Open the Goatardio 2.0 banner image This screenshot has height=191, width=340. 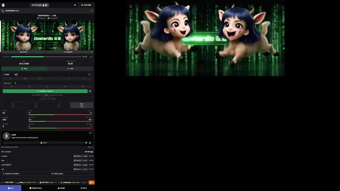[x=47, y=35]
